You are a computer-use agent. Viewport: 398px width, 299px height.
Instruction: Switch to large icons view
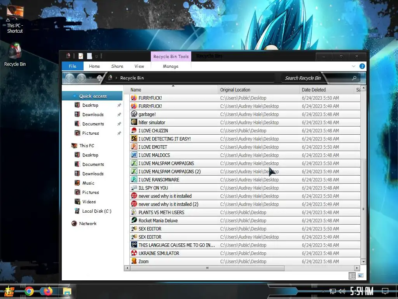tap(361, 276)
